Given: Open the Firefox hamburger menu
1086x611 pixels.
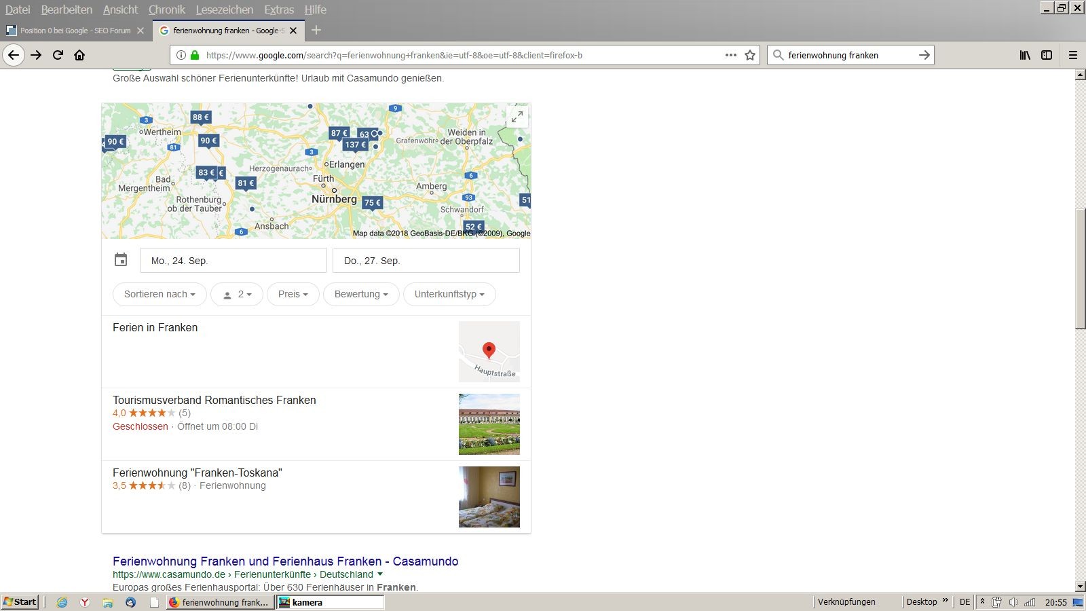Looking at the screenshot, I should [1073, 55].
